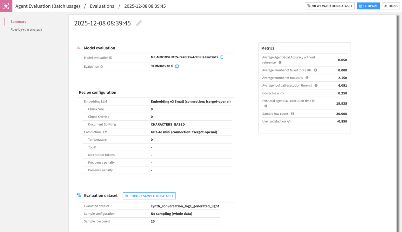The image size is (402, 232).
Task: Go to Evaluations in the breadcrumb
Action: (102, 6)
